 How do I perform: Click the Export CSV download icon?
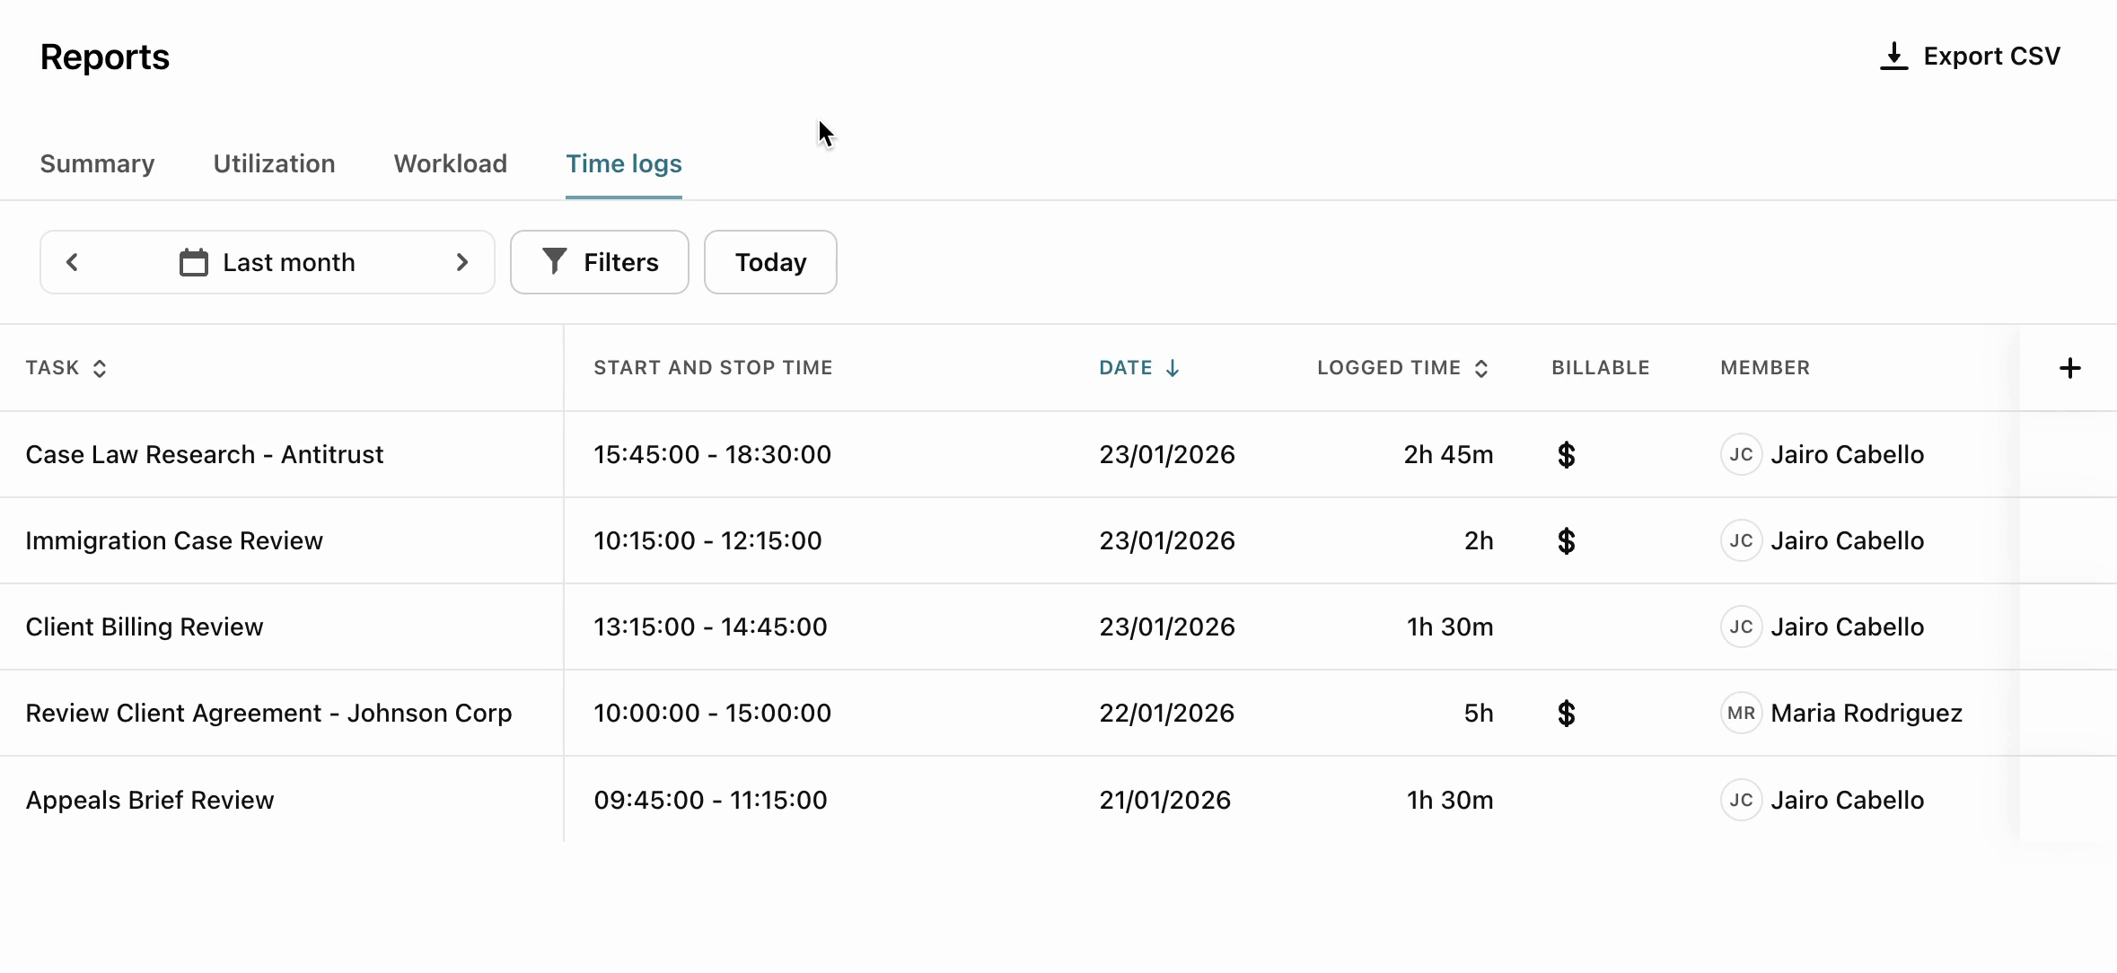[x=1893, y=57]
